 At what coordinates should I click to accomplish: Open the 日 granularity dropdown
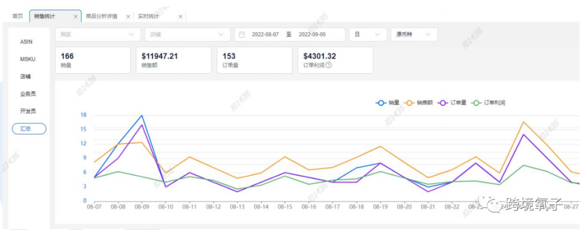click(368, 34)
